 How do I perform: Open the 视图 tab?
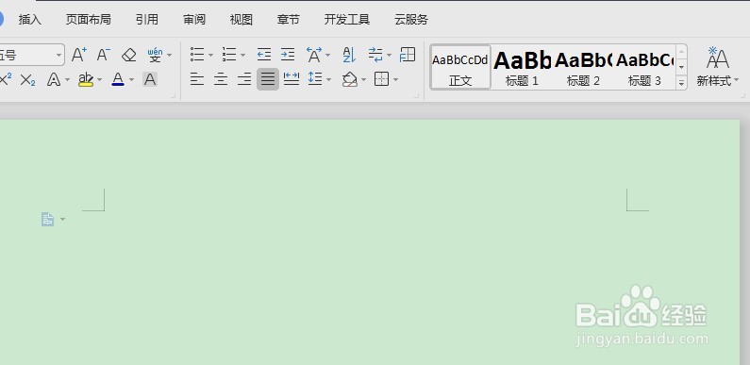[242, 20]
